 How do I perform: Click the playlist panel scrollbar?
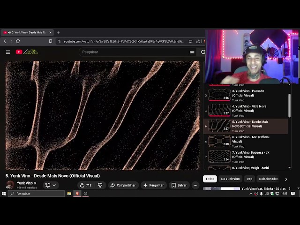(x=289, y=105)
